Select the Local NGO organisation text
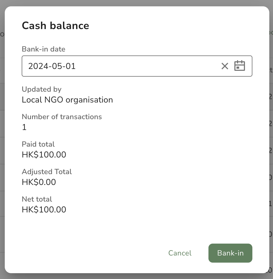 click(67, 100)
